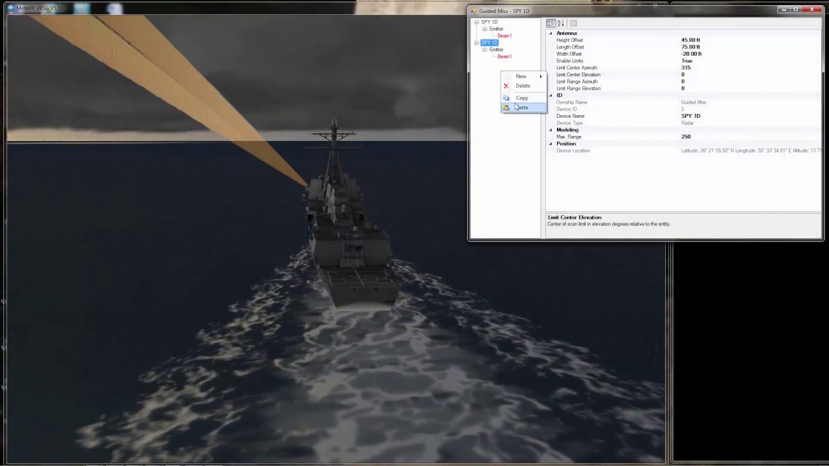
Task: Select the Limit Range Azimuth property label
Action: pos(576,82)
